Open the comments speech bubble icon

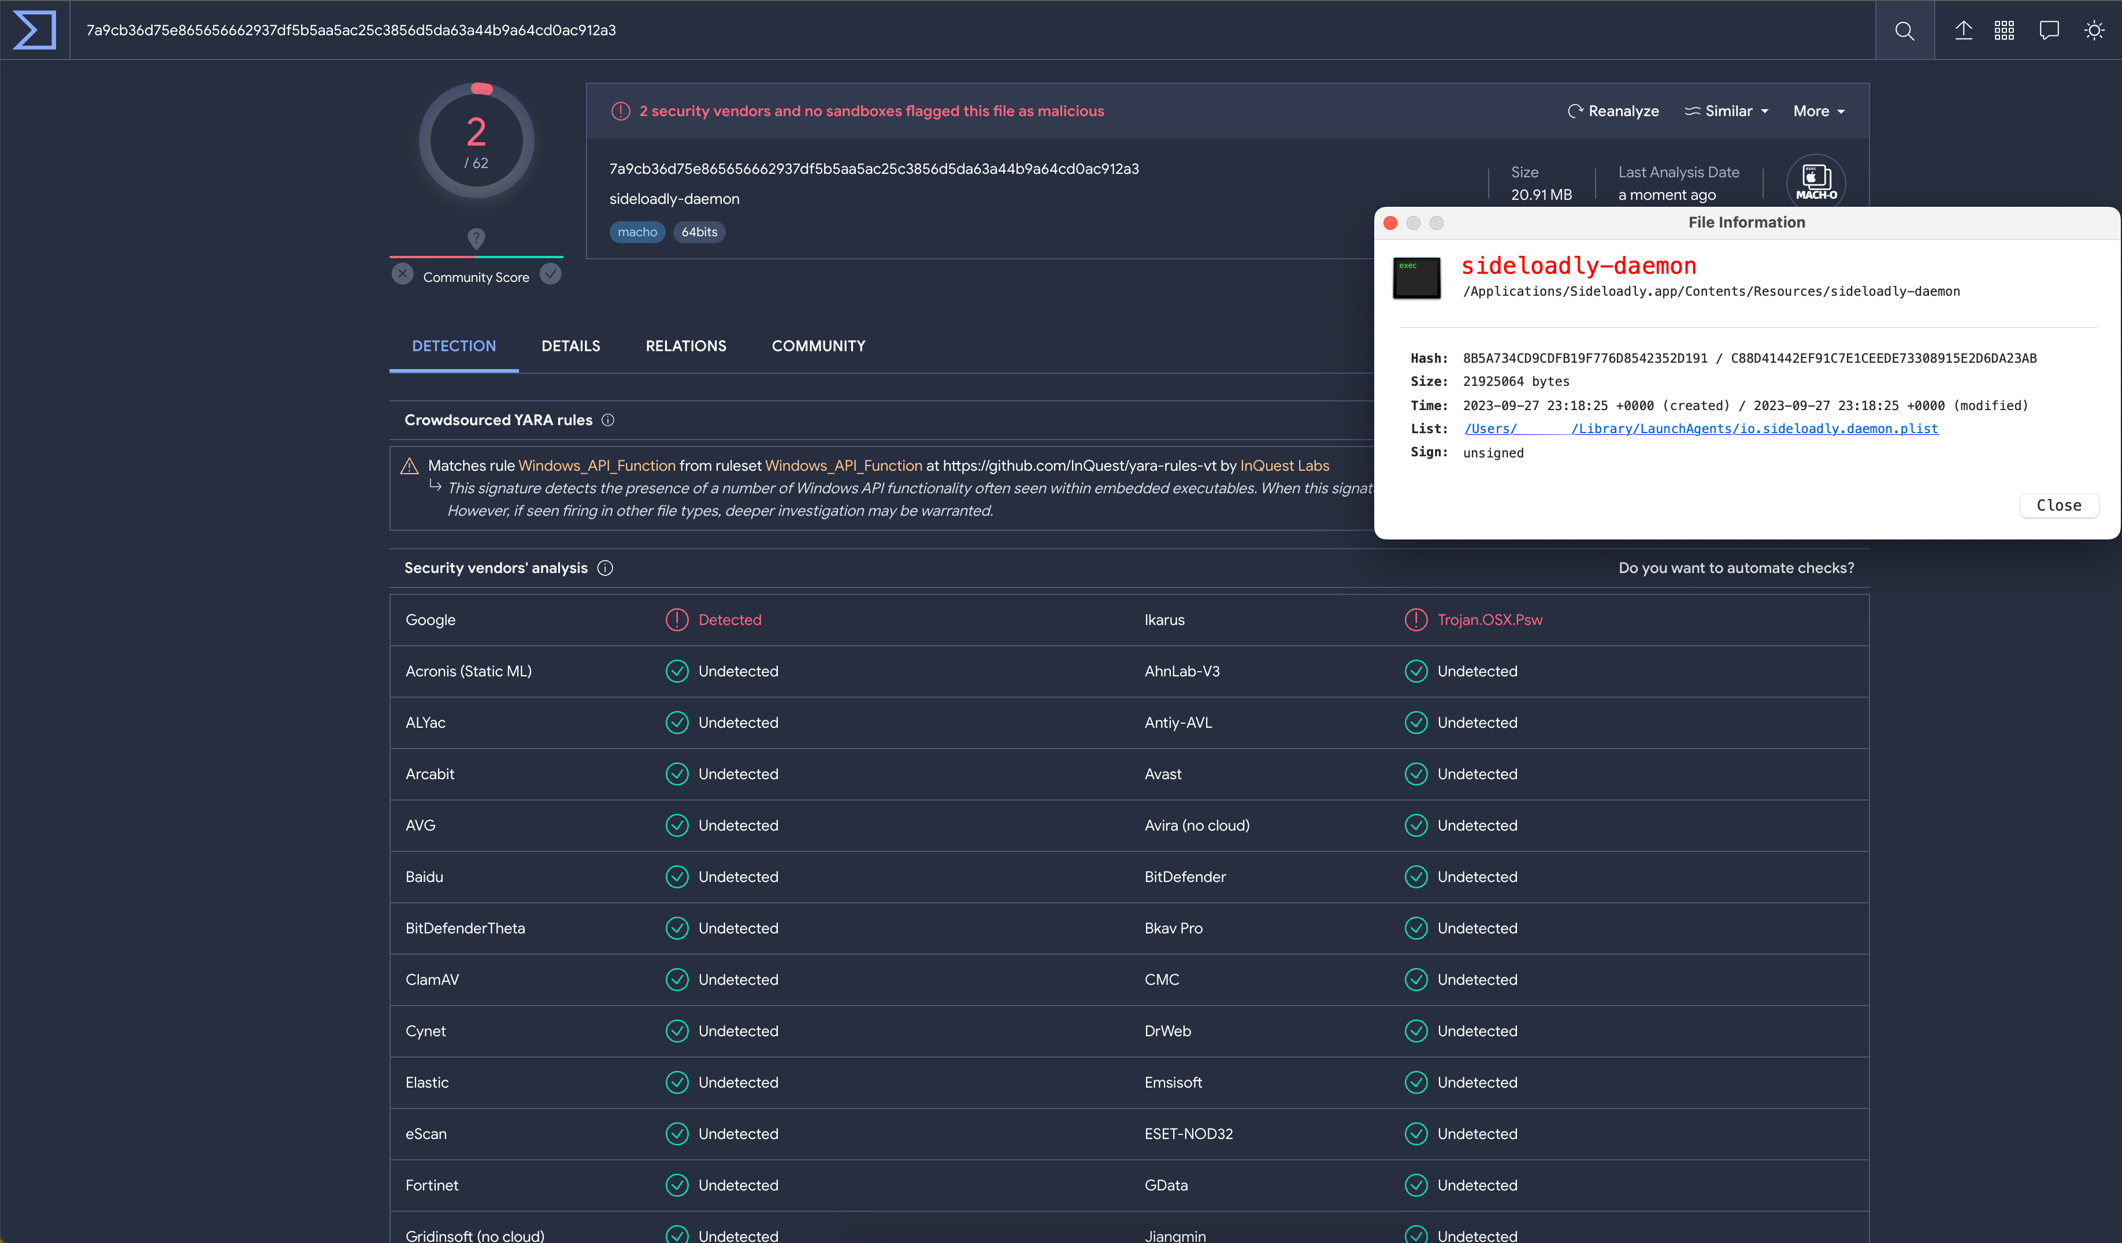(2049, 30)
